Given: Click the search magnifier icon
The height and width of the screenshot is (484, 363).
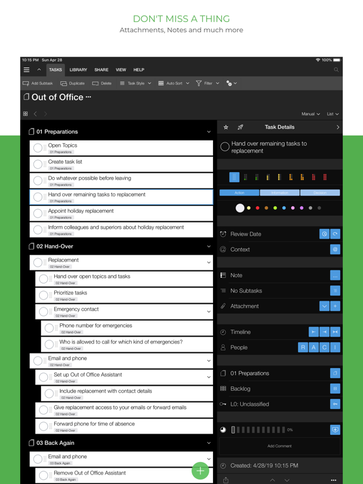Looking at the screenshot, I should (x=336, y=70).
